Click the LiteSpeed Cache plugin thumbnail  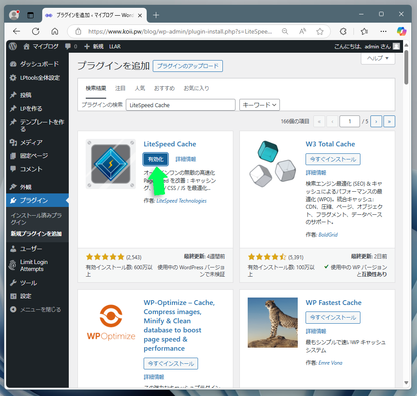pos(111,164)
